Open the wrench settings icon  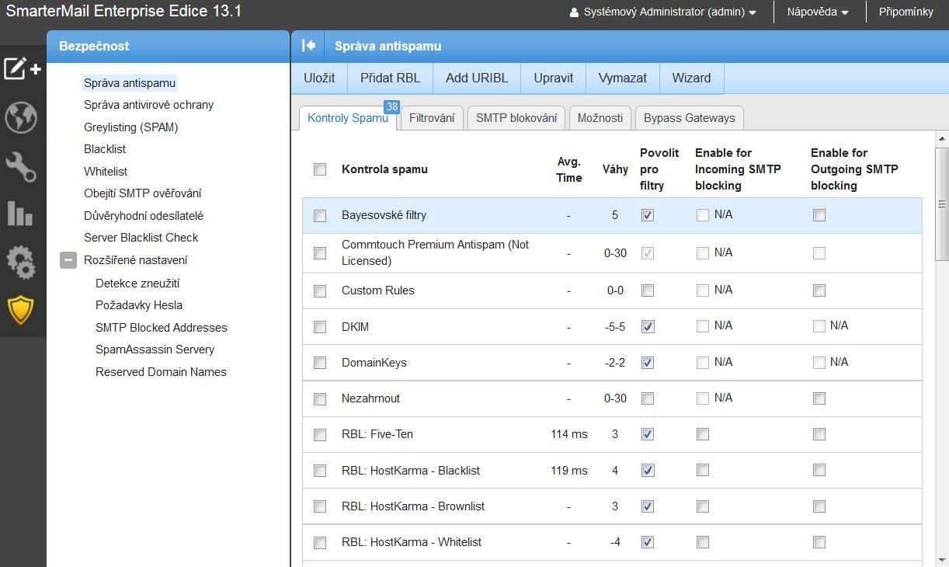pos(21,166)
